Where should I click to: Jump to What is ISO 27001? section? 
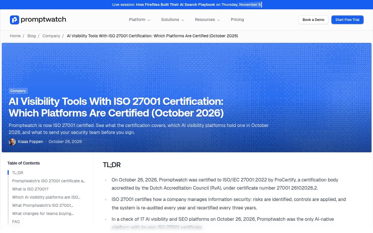30,189
